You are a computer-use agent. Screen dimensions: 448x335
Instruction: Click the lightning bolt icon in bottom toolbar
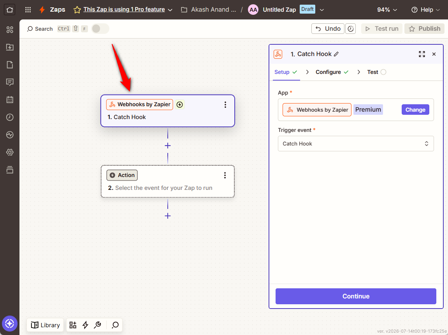pos(85,325)
